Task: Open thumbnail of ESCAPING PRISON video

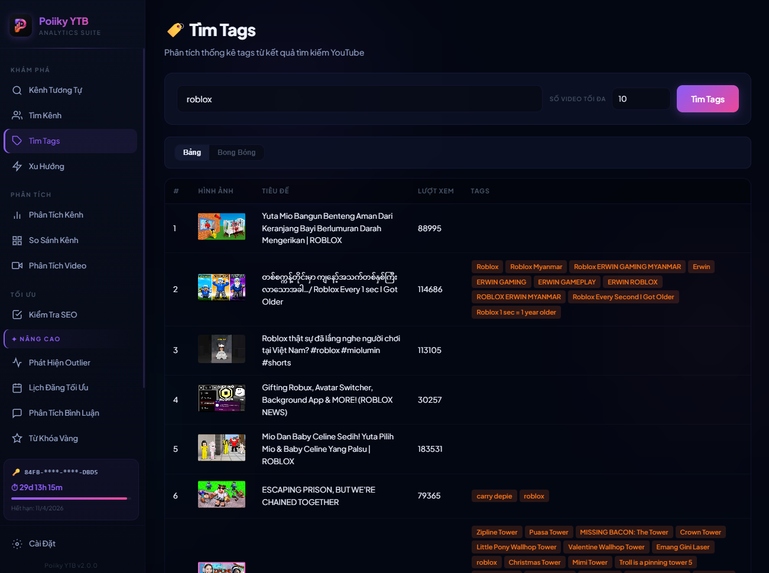Action: pos(222,495)
